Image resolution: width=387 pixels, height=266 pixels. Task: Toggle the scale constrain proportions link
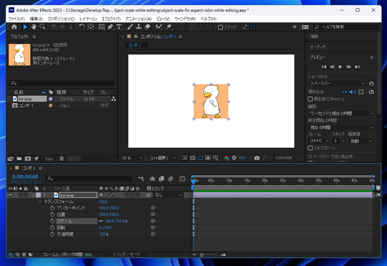click(101, 221)
